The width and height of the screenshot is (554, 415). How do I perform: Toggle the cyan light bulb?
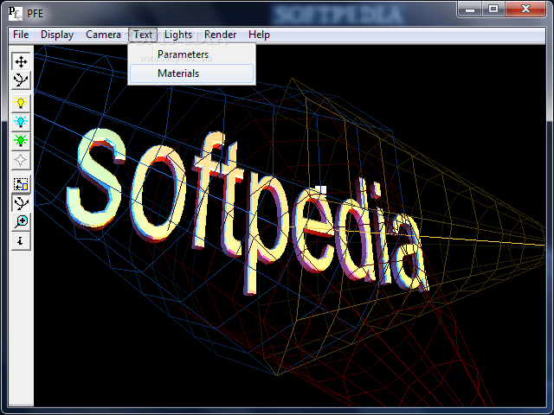21,122
